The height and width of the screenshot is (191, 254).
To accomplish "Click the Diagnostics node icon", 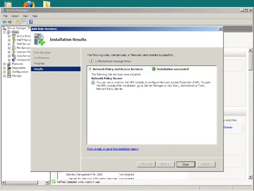I will point(9,68).
